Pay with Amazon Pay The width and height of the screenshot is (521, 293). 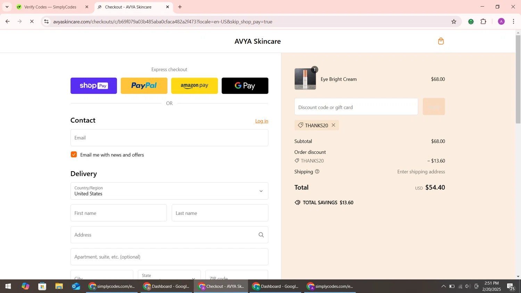click(x=195, y=86)
